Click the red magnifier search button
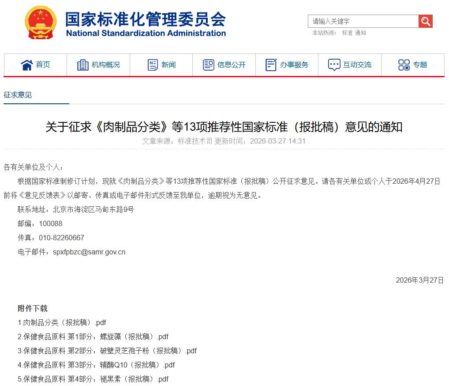 point(426,21)
